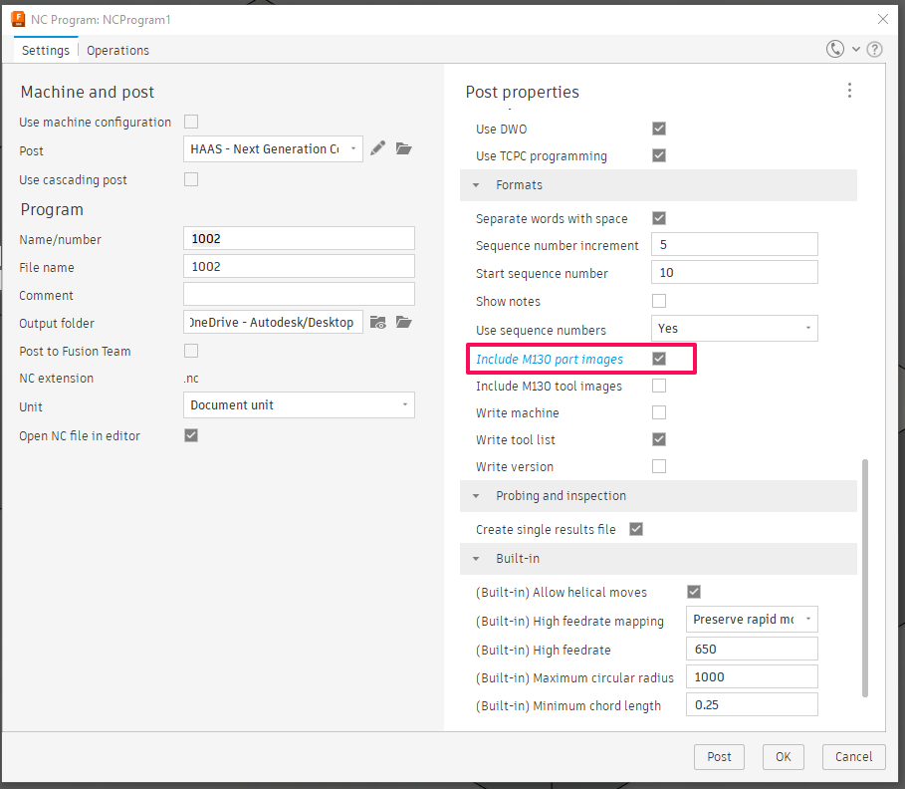Cancel the NC Program dialog
This screenshot has height=789, width=905.
coord(853,756)
